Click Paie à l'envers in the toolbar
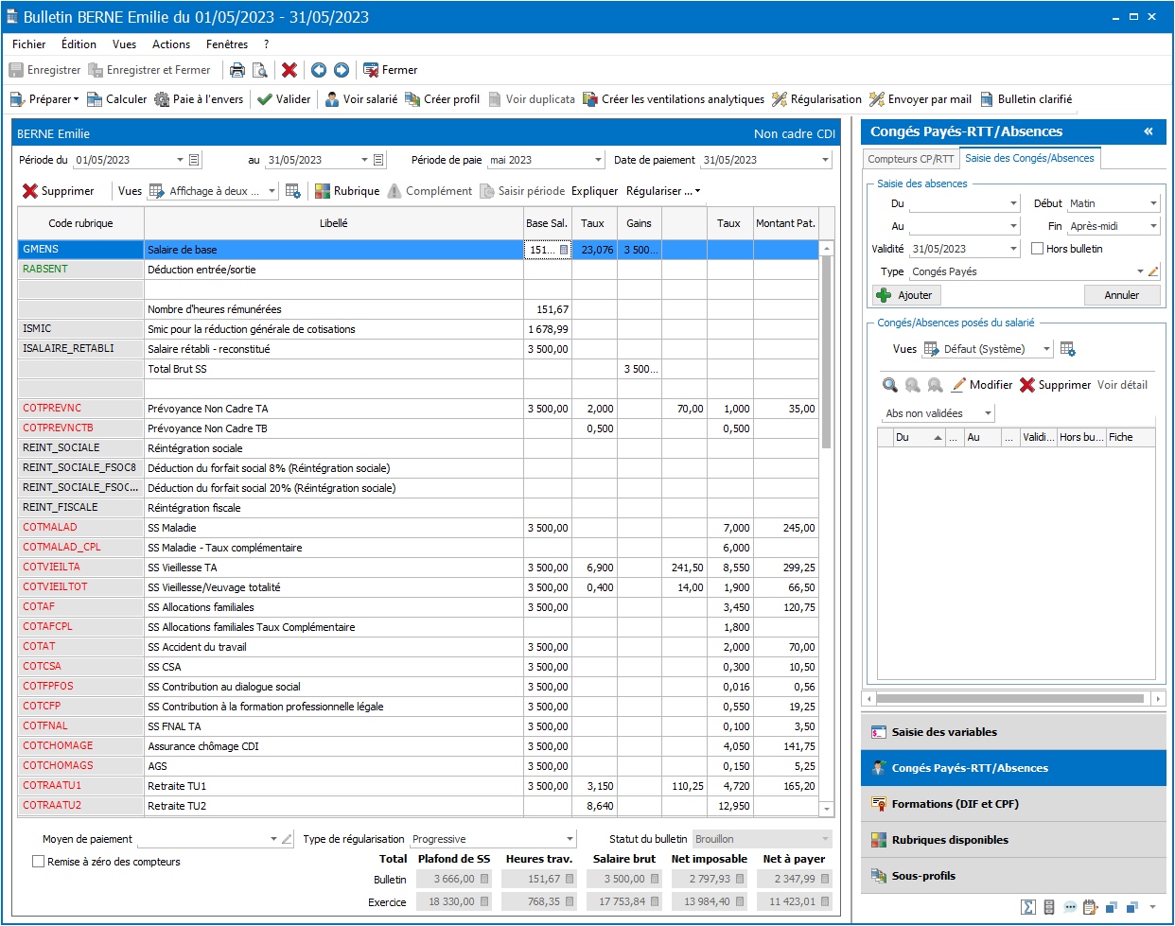 [199, 99]
